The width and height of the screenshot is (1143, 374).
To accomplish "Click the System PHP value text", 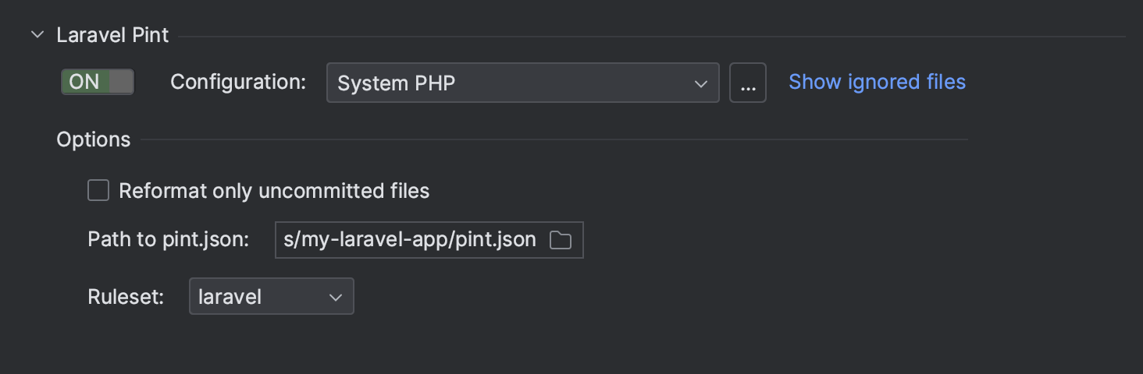I will coord(396,83).
